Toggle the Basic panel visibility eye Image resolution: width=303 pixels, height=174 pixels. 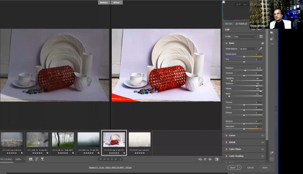click(263, 43)
